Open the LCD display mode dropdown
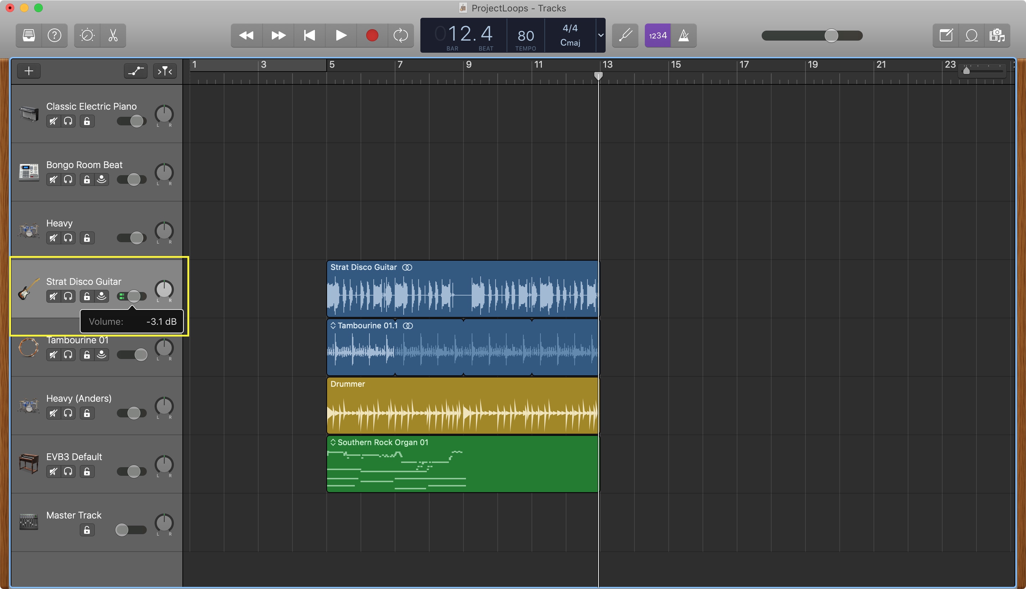 [x=601, y=35]
